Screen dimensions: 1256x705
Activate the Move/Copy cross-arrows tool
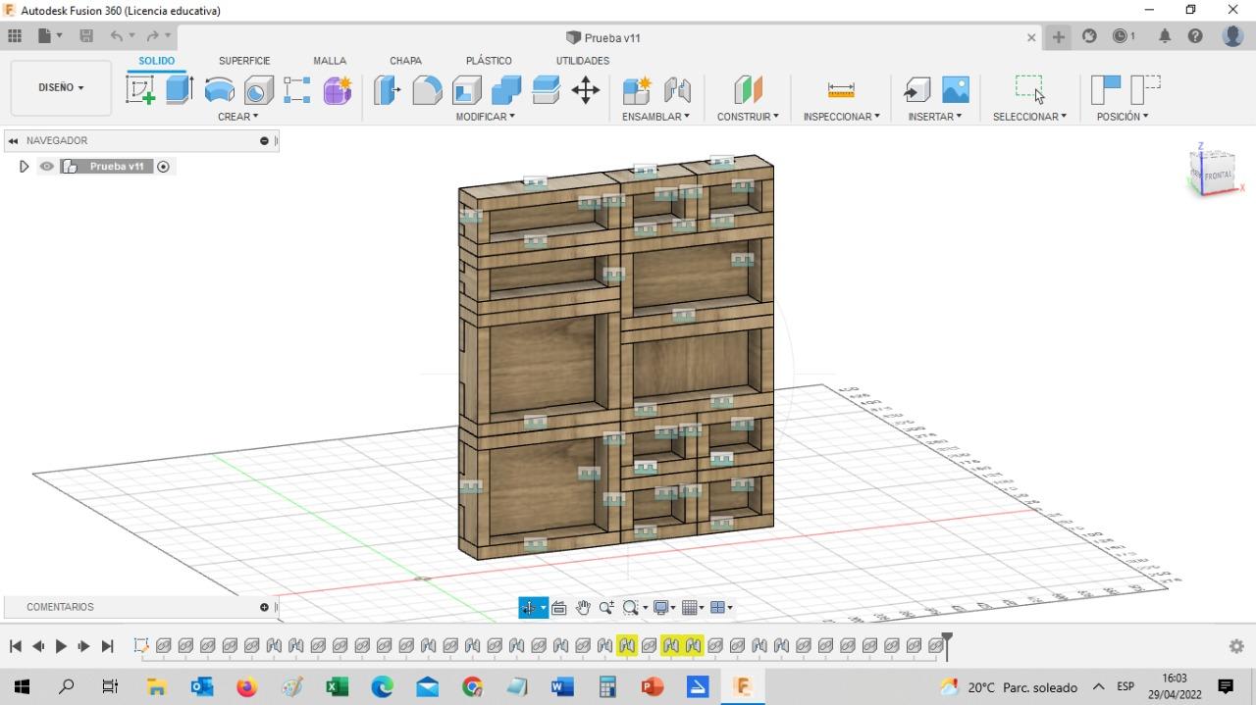586,90
